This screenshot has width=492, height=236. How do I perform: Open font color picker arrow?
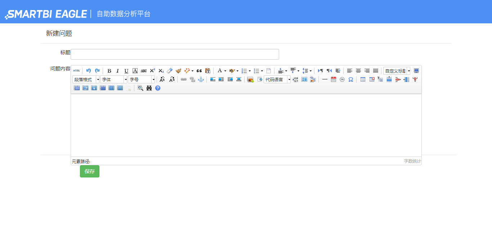[x=225, y=71]
